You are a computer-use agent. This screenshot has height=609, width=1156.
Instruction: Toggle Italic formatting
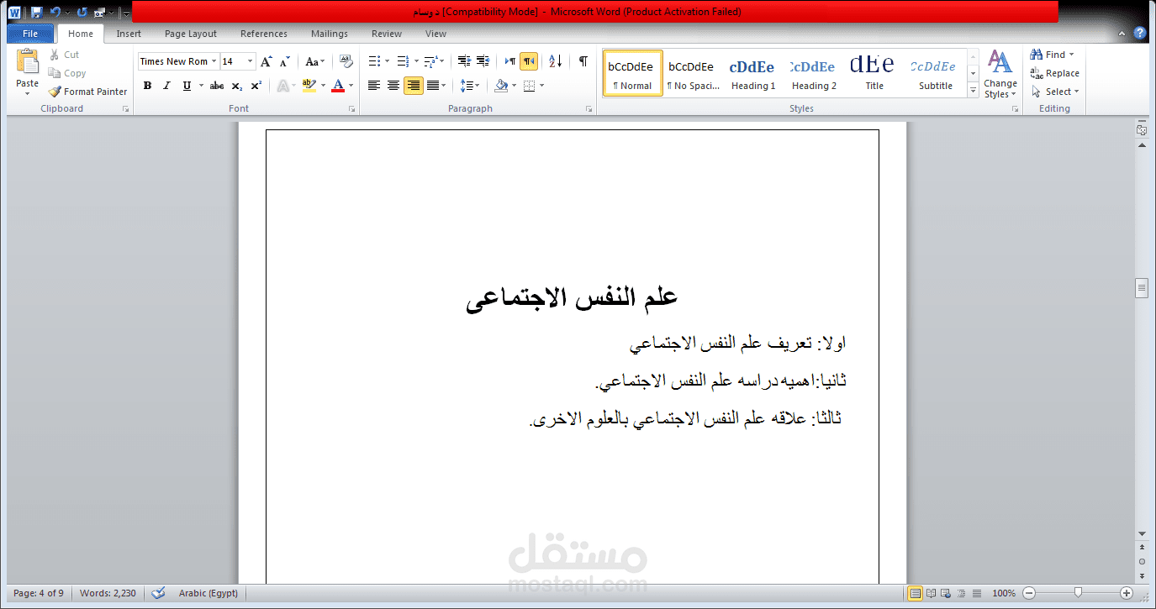(x=166, y=86)
